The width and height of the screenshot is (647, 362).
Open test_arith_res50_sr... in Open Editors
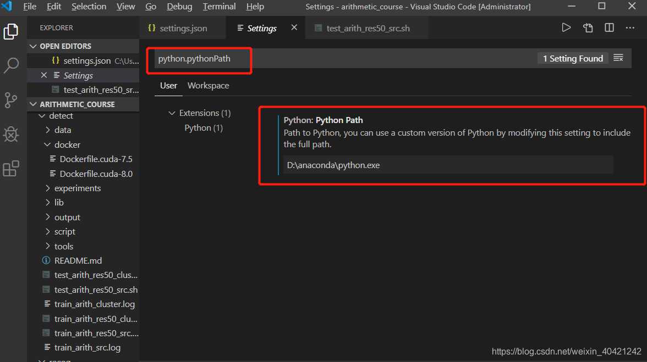84,90
